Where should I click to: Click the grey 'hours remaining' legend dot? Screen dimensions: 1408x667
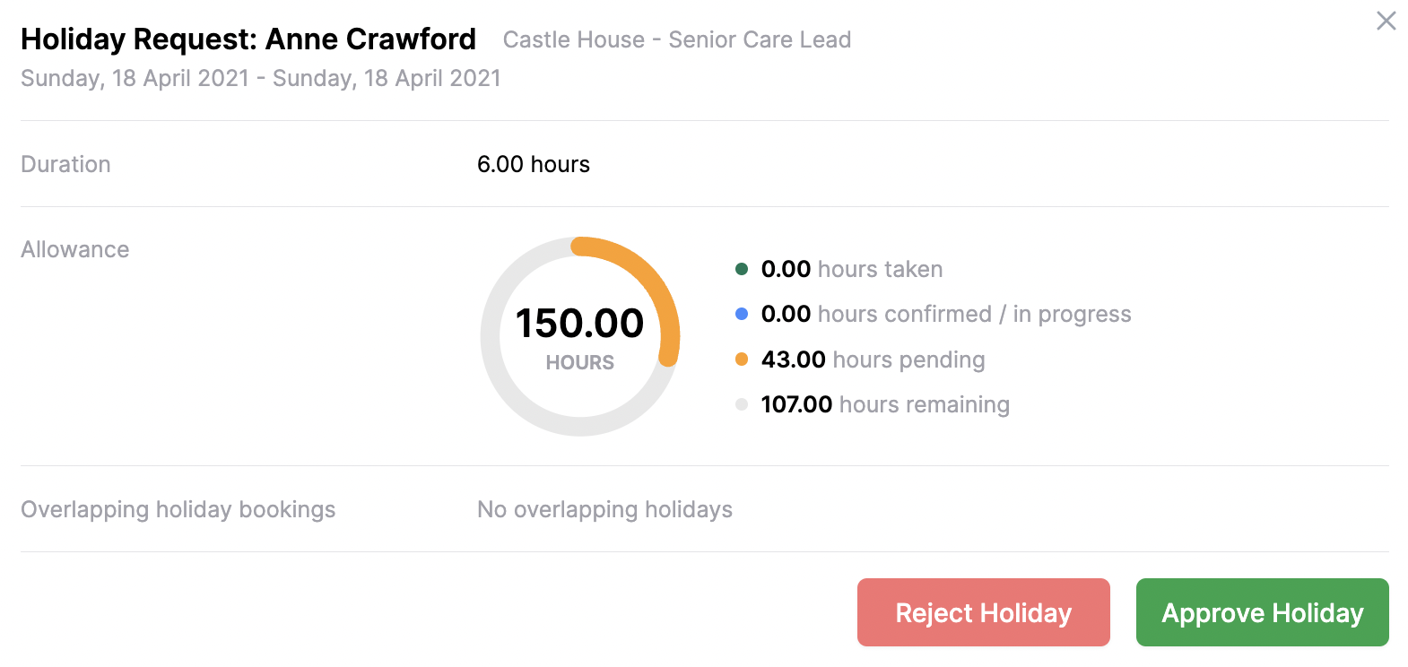(741, 403)
